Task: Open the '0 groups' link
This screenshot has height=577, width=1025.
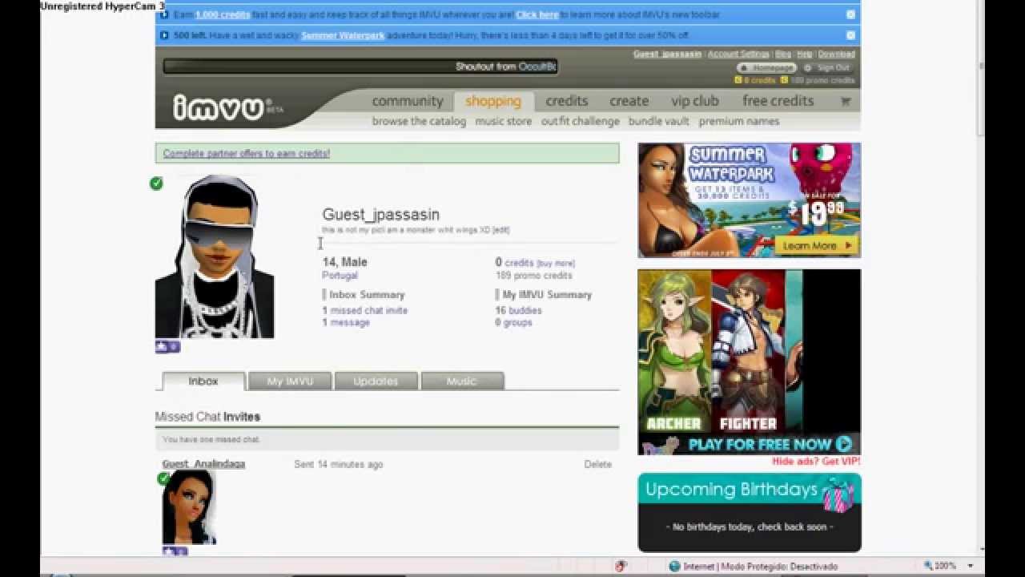Action: (x=513, y=322)
